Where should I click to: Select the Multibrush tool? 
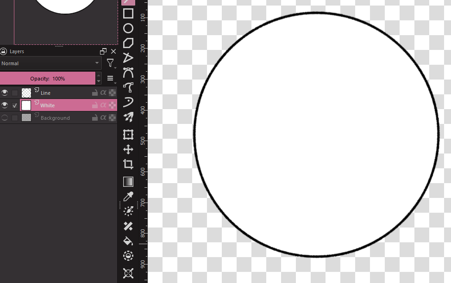pos(128,117)
